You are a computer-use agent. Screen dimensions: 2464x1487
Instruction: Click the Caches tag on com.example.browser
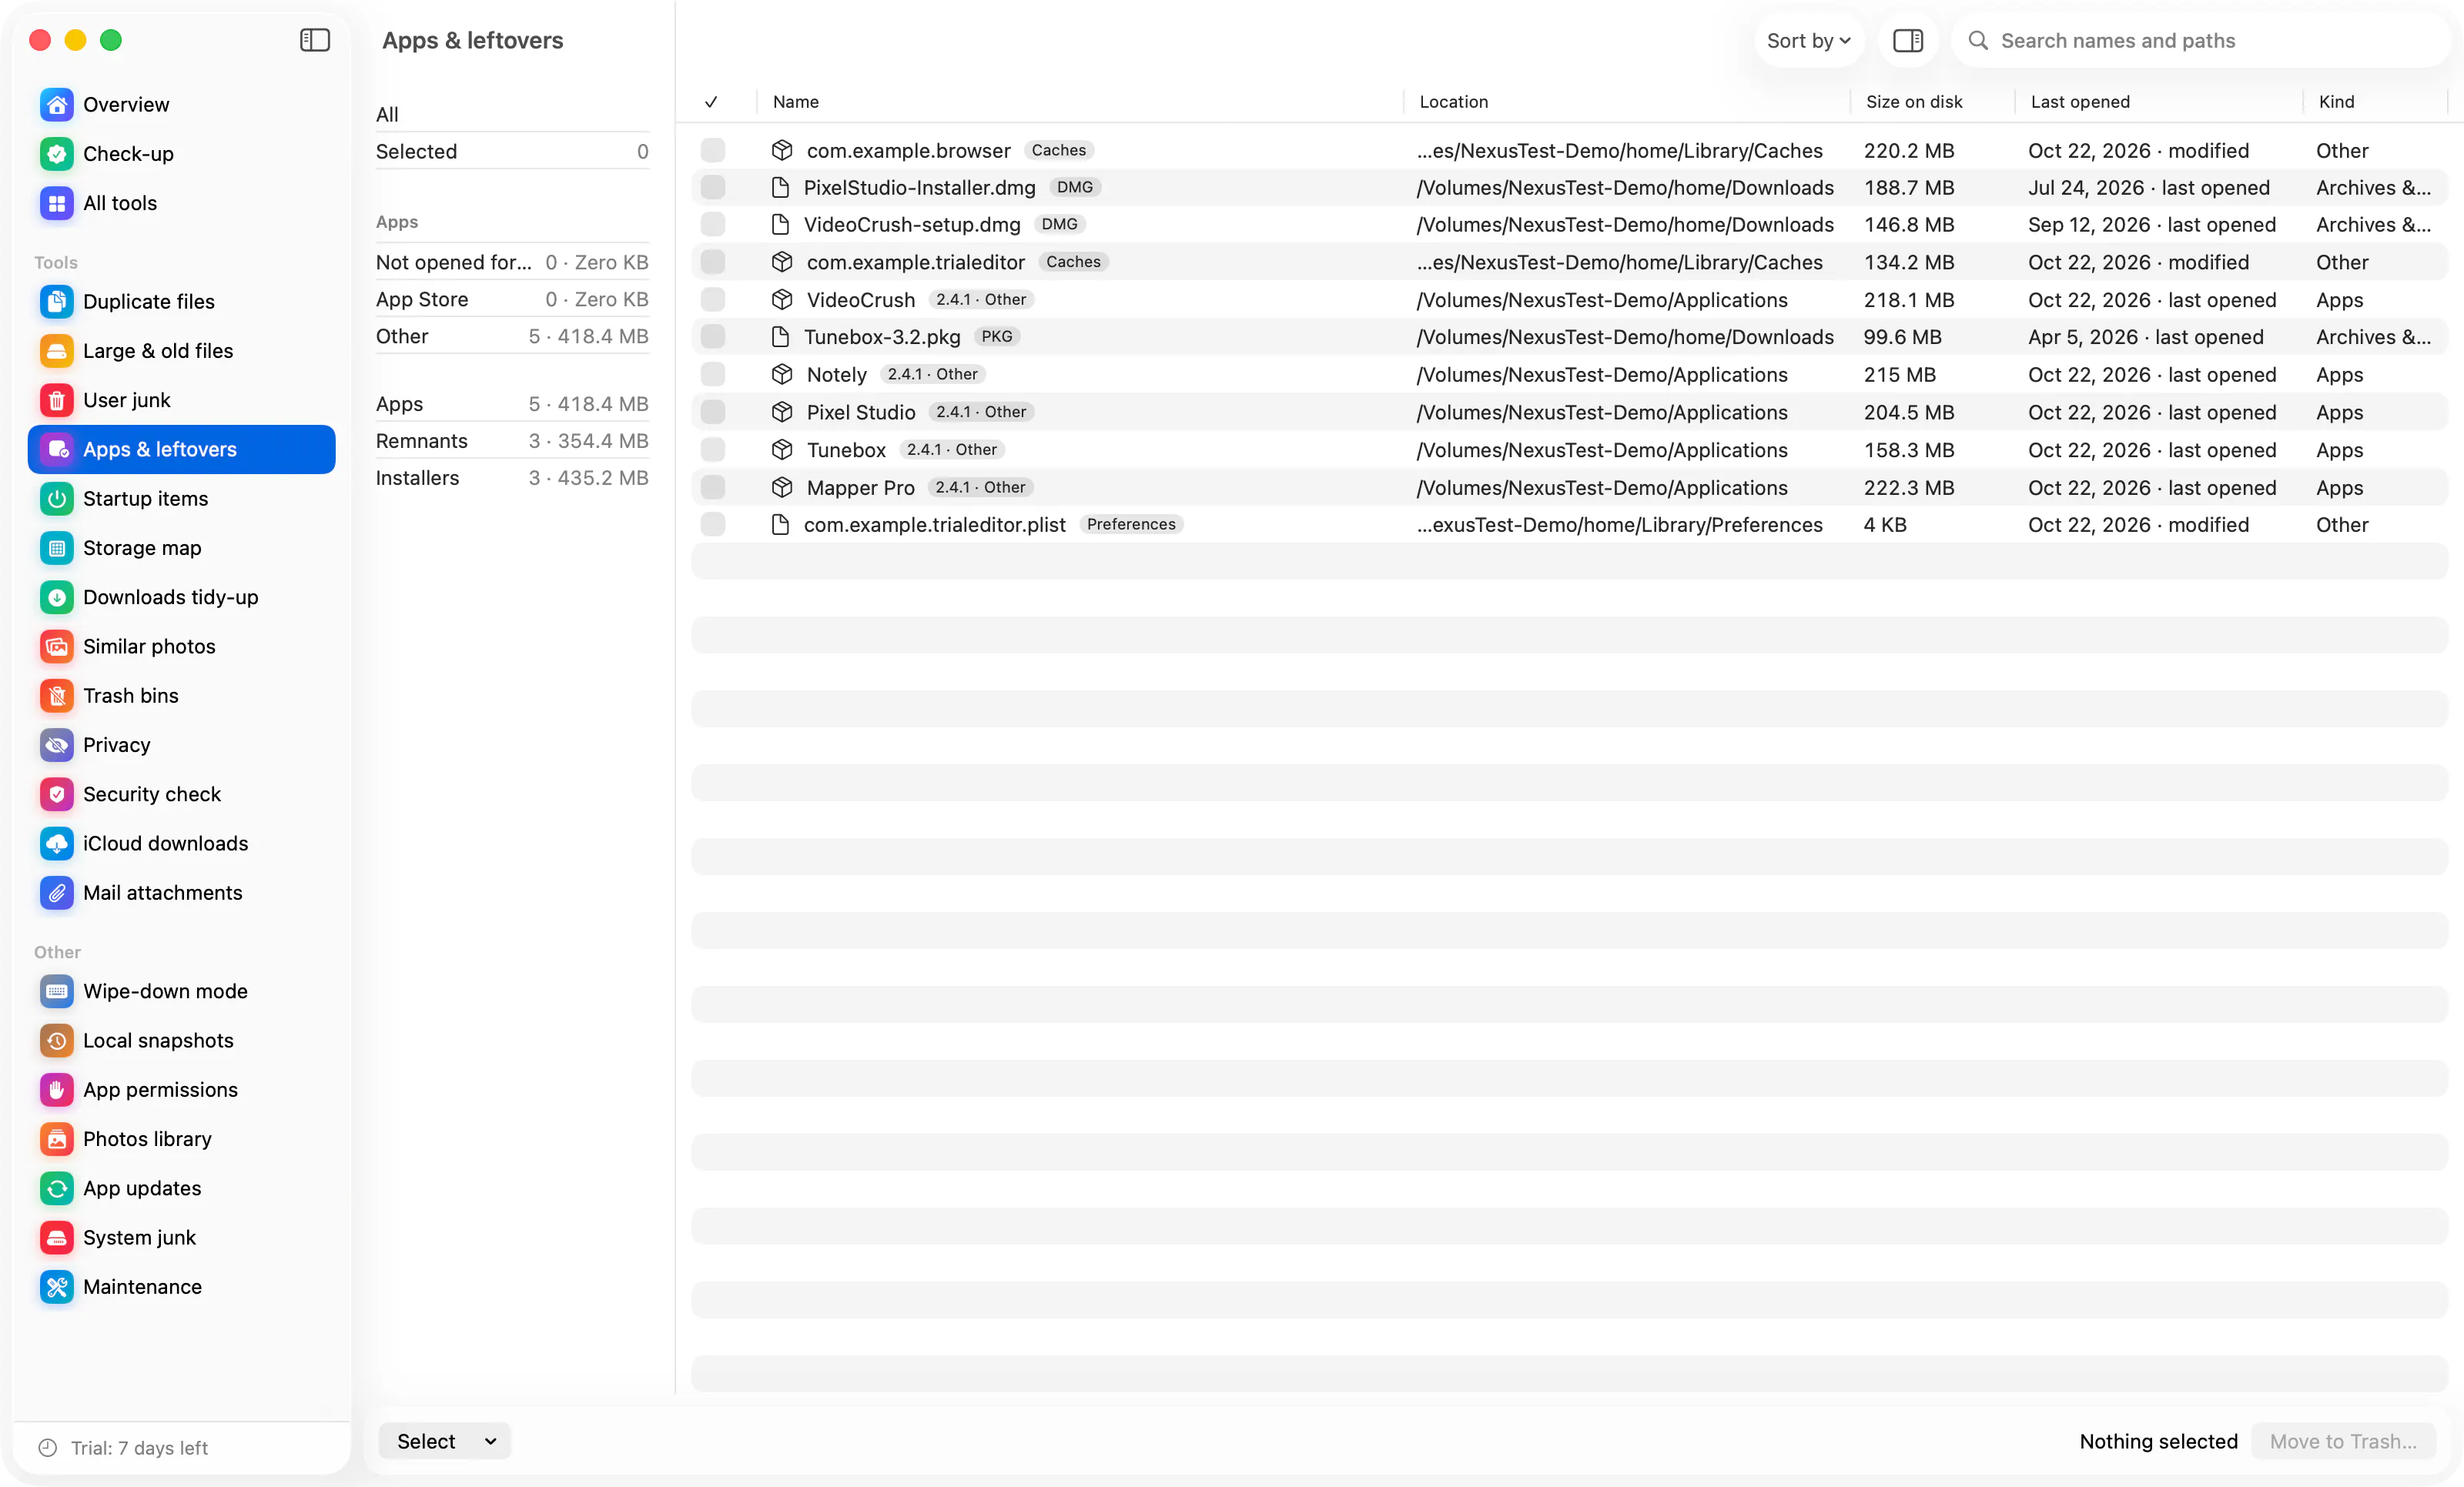[x=1058, y=150]
